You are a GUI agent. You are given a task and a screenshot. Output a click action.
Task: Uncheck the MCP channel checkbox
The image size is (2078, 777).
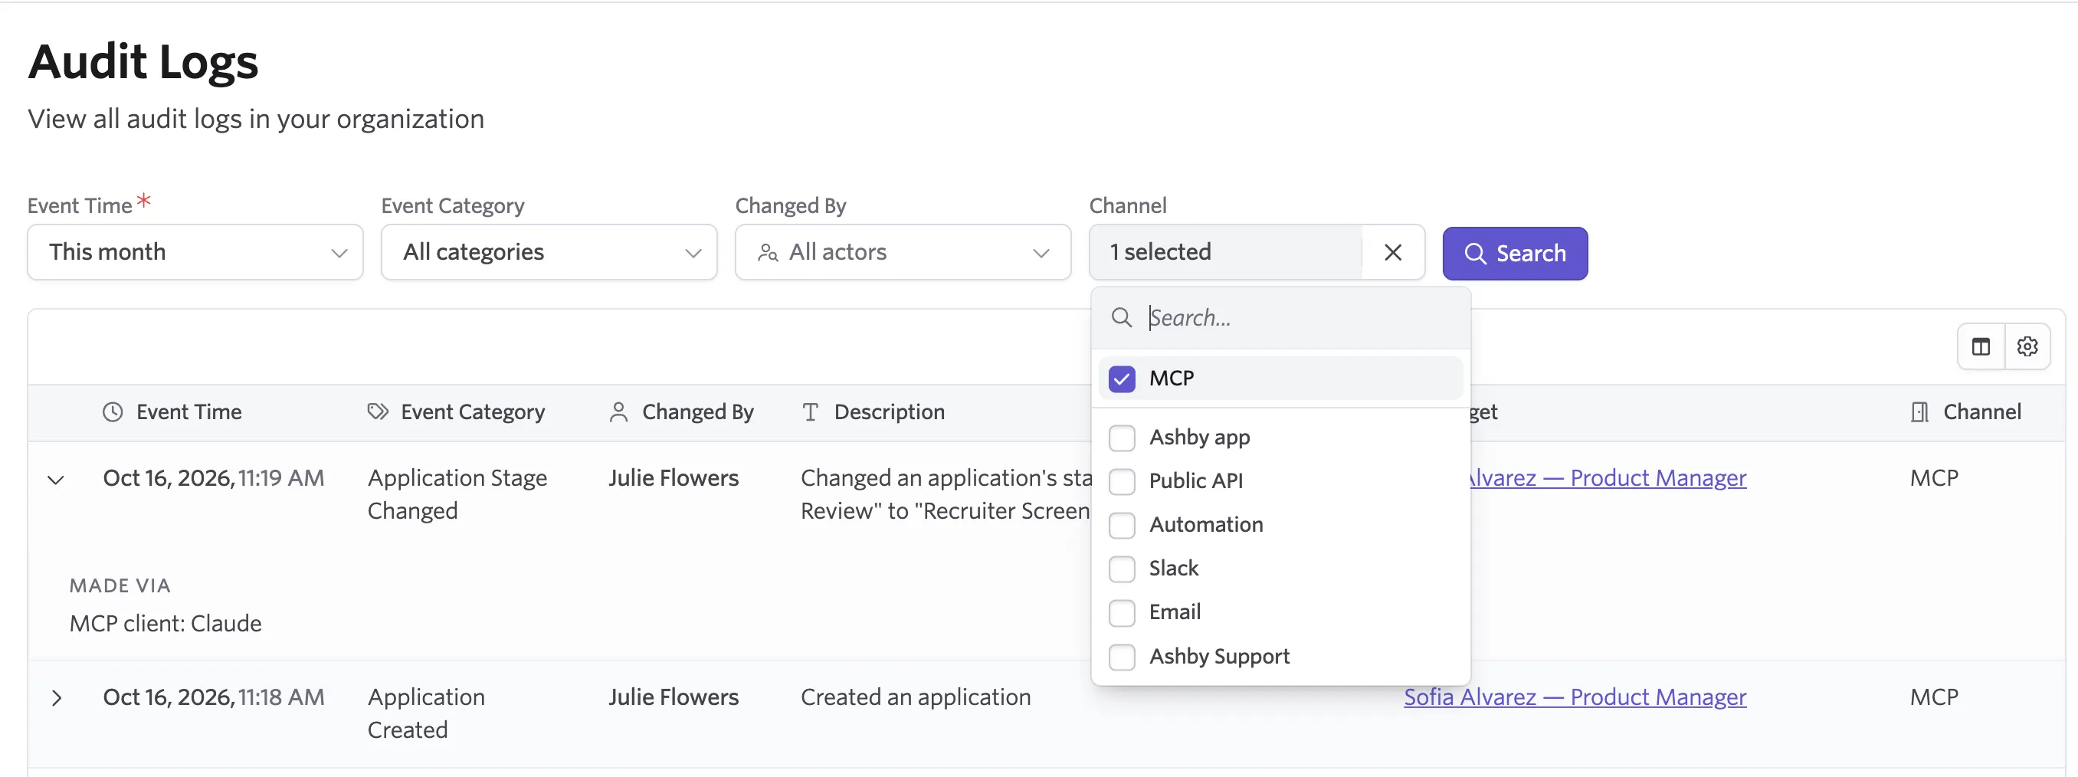[1121, 379]
